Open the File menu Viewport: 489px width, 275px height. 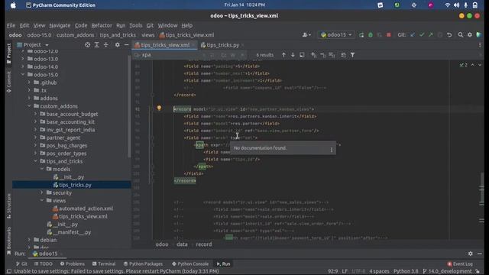pyautogui.click(x=11, y=25)
